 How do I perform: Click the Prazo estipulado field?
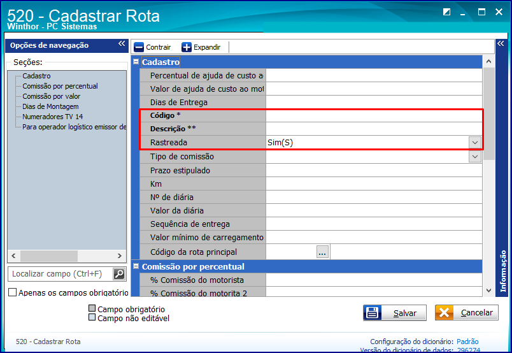click(374, 171)
